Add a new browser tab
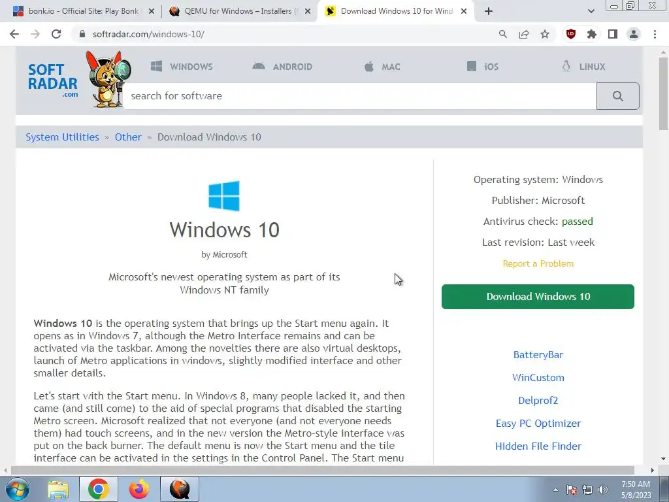This screenshot has width=669, height=502. click(x=489, y=11)
